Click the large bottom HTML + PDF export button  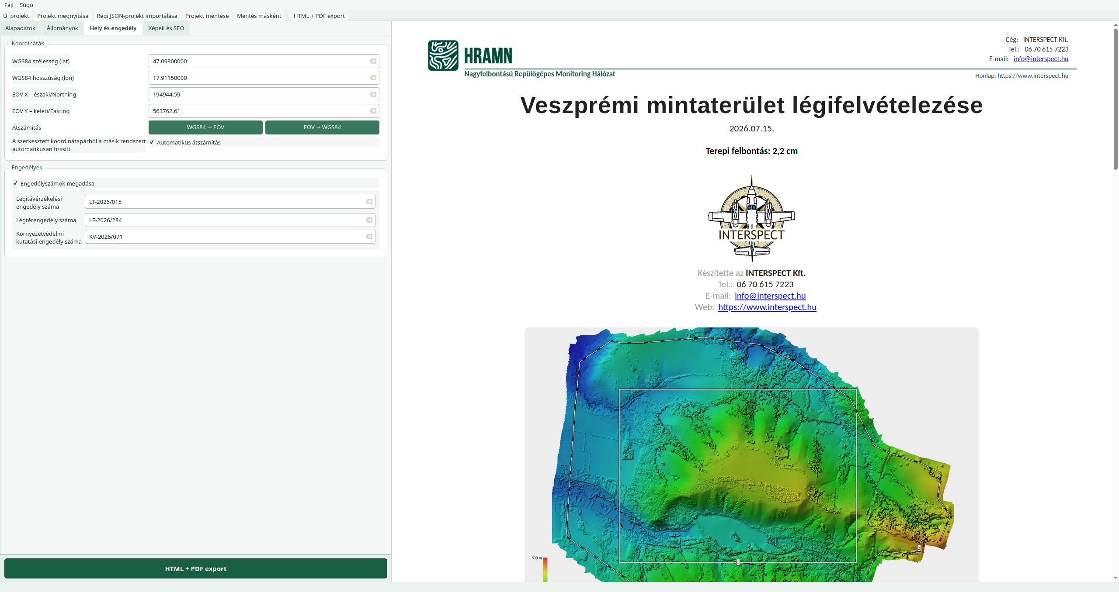point(196,568)
